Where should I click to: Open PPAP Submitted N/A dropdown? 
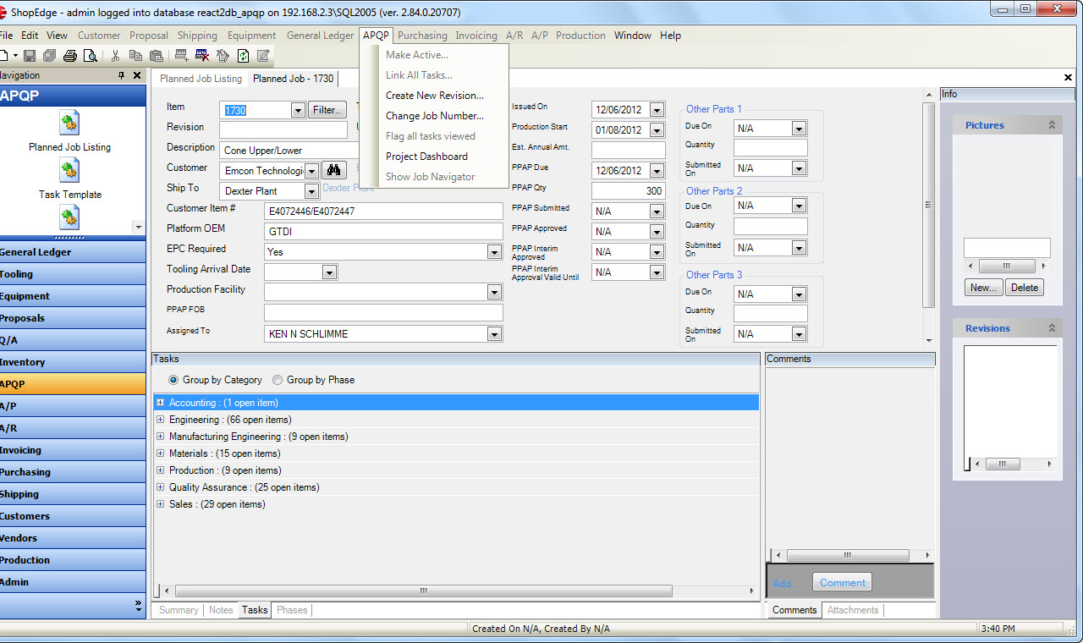[657, 211]
